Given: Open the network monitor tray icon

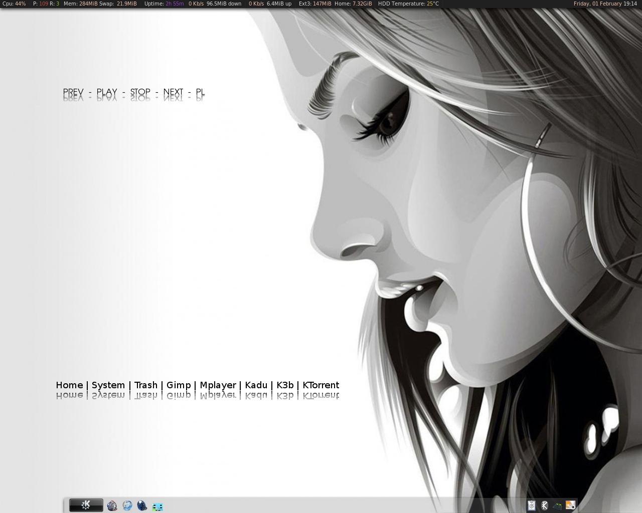Looking at the screenshot, I should pos(557,506).
